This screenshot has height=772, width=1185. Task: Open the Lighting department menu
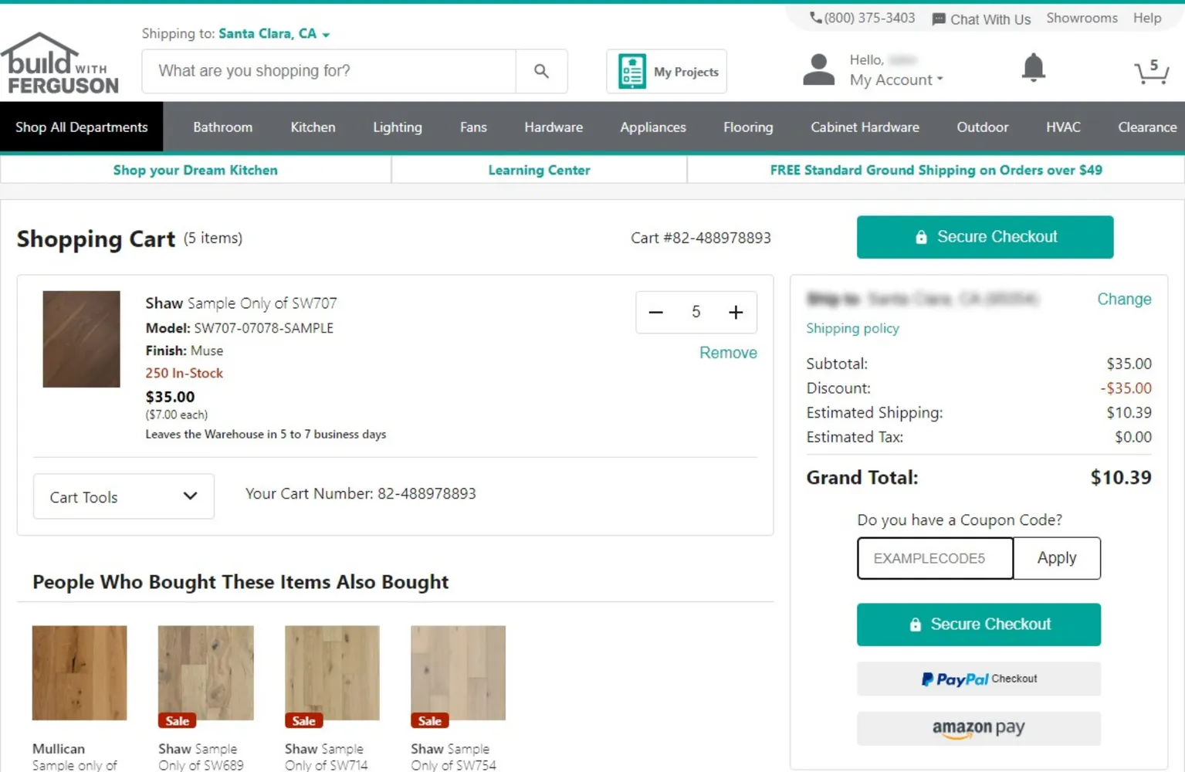397,127
